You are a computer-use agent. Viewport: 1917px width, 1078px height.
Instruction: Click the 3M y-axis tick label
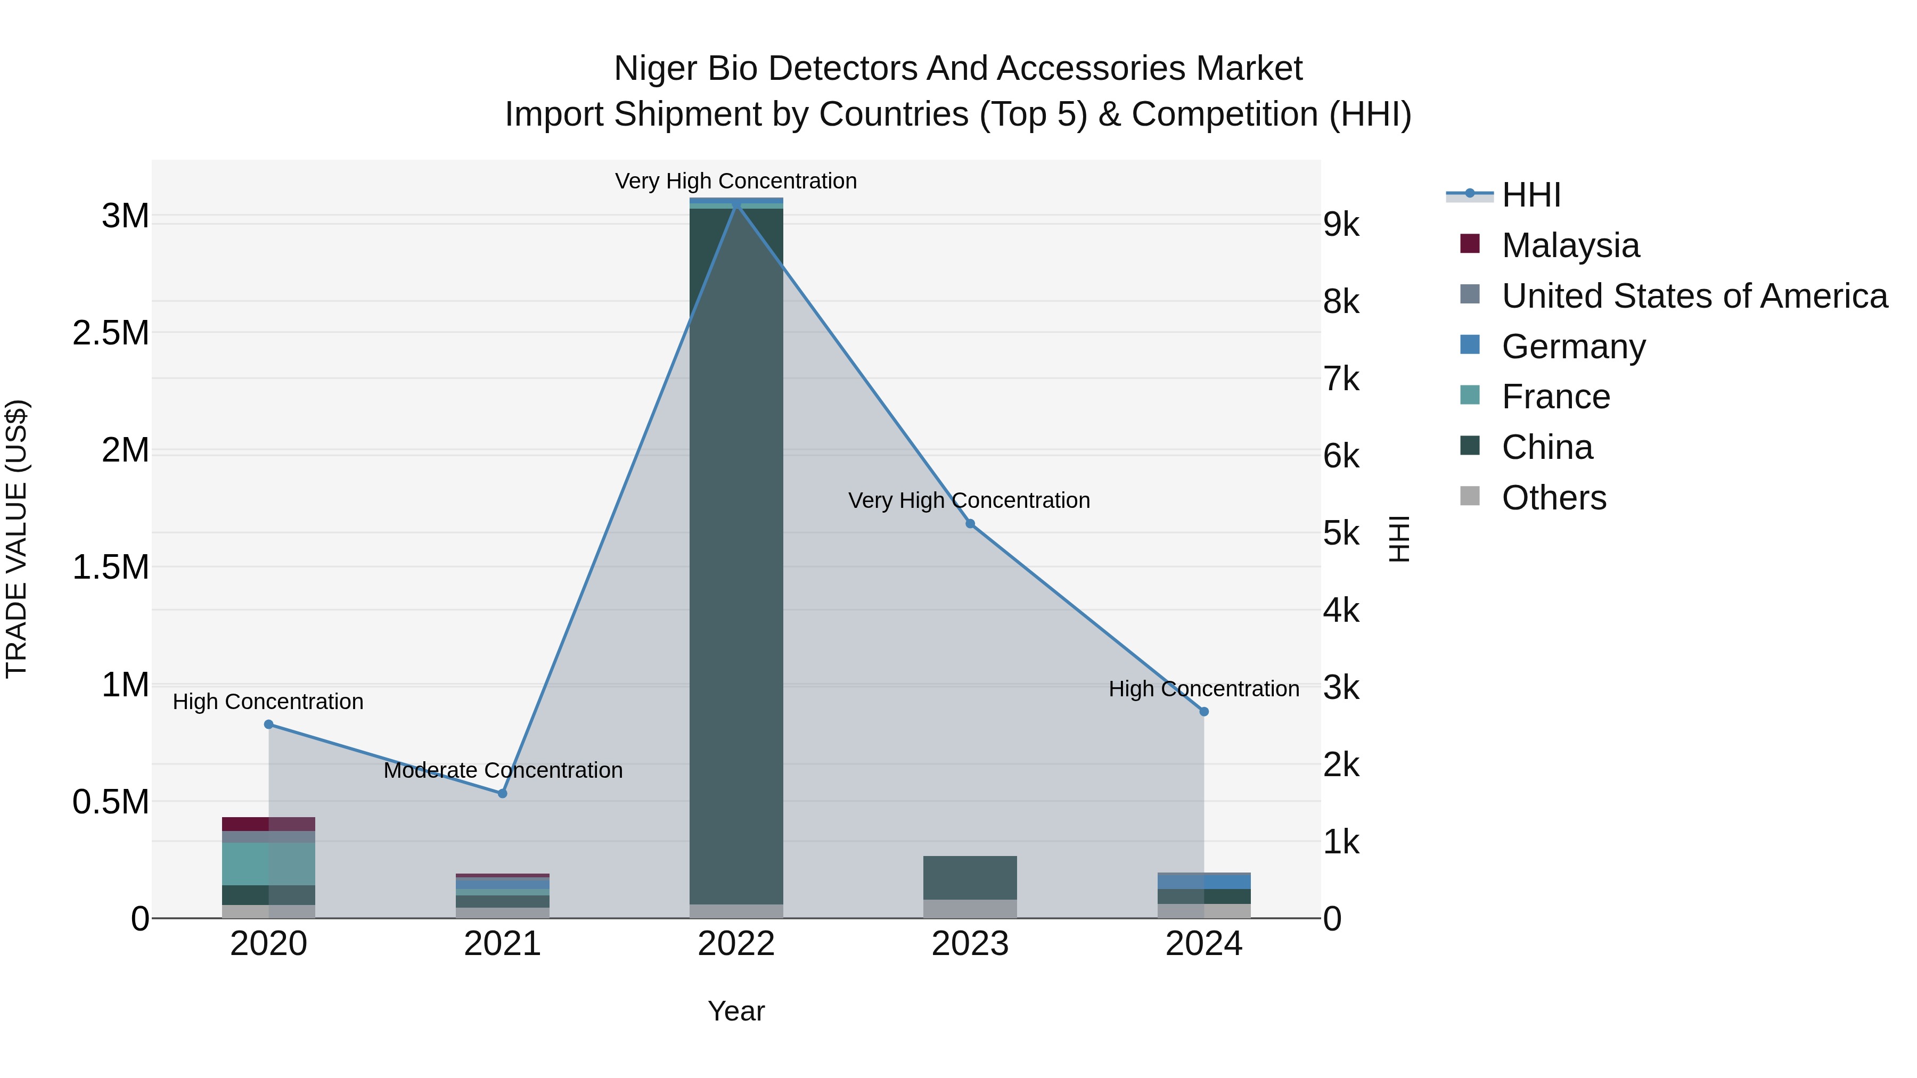point(125,217)
